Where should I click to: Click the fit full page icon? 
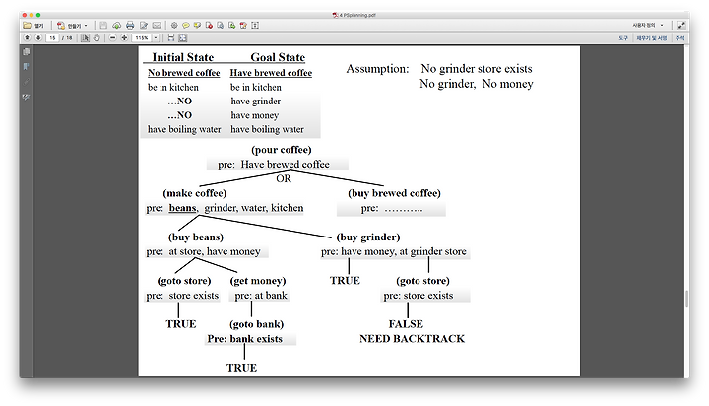183,38
